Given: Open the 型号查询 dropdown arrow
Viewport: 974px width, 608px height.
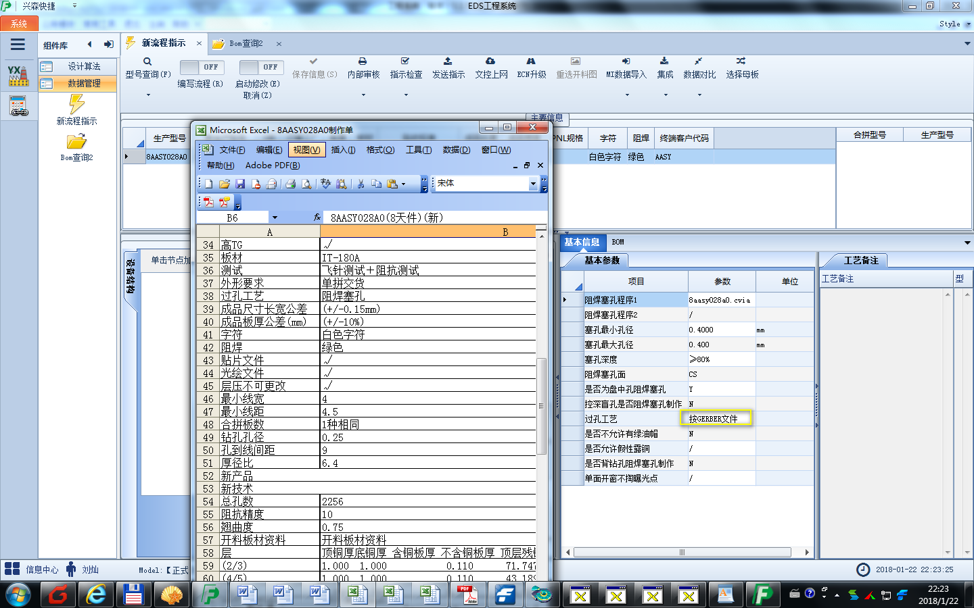Looking at the screenshot, I should pyautogui.click(x=148, y=95).
